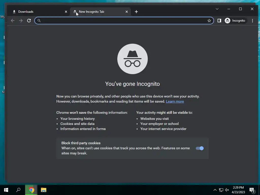
Task: Click the network tray icon
Action: (x=221, y=190)
